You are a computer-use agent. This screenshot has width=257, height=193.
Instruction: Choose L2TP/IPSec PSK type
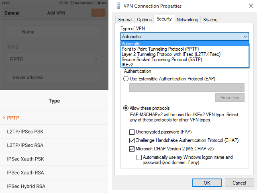pos(54,131)
